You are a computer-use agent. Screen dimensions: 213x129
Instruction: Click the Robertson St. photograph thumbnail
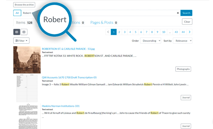point(27,60)
